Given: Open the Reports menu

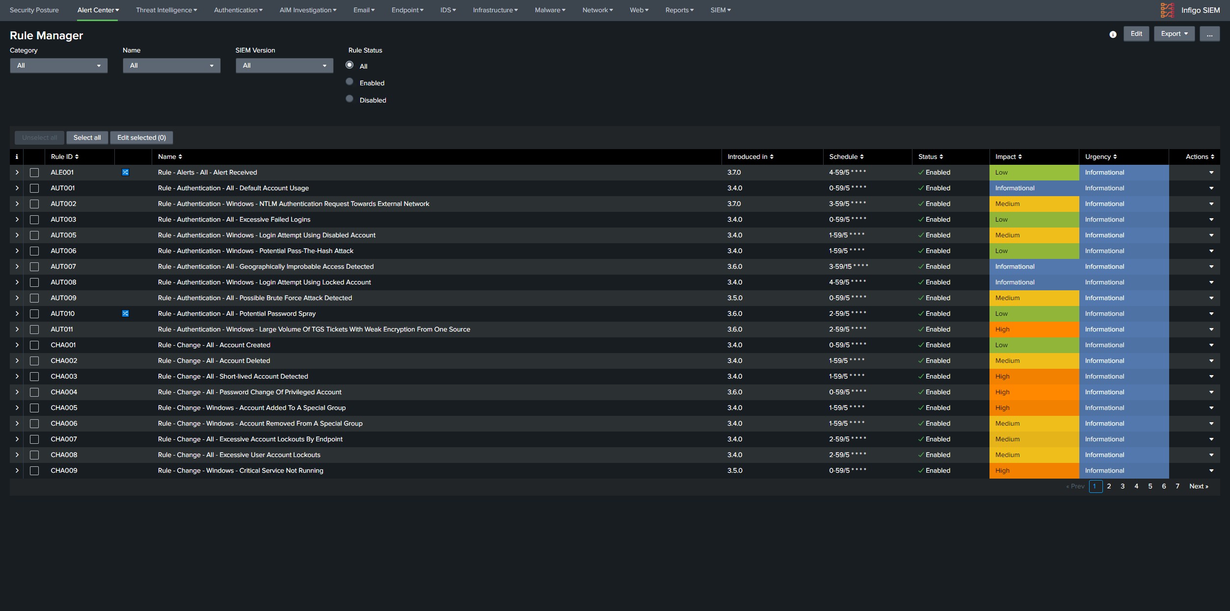Looking at the screenshot, I should 679,10.
